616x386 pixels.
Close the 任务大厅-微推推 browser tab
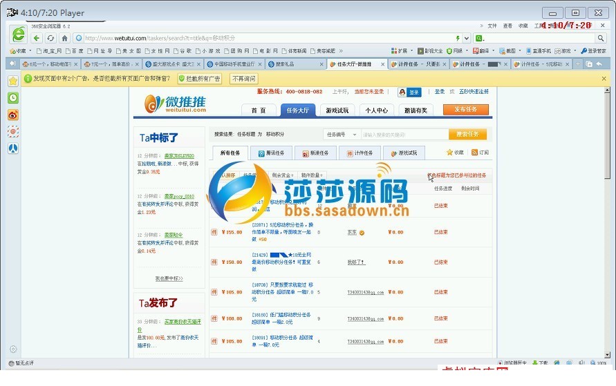pos(382,64)
